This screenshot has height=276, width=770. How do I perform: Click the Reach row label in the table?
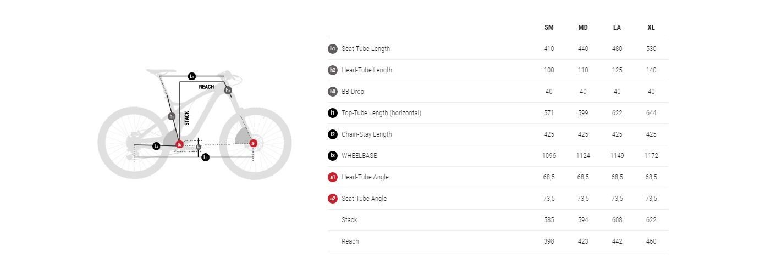click(x=350, y=241)
